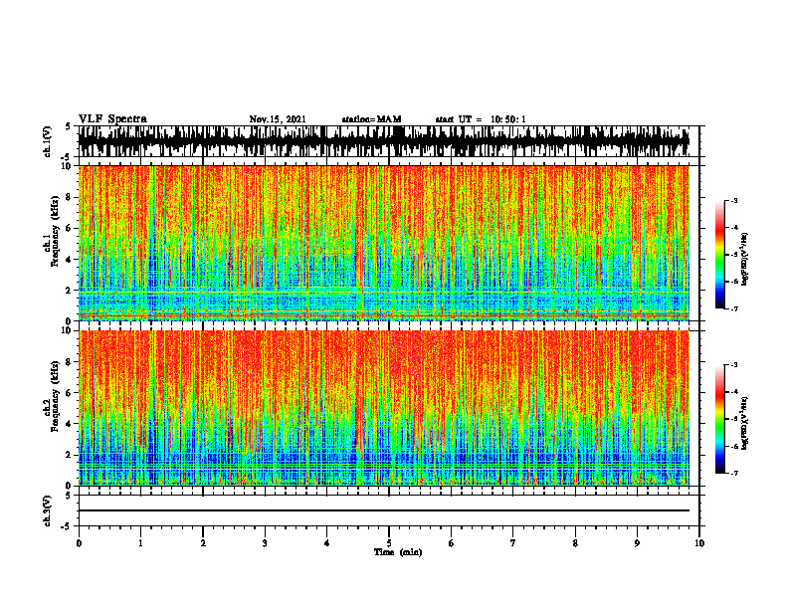The height and width of the screenshot is (609, 788).
Task: Click the time axis tick label "7"
Action: pyautogui.click(x=513, y=543)
